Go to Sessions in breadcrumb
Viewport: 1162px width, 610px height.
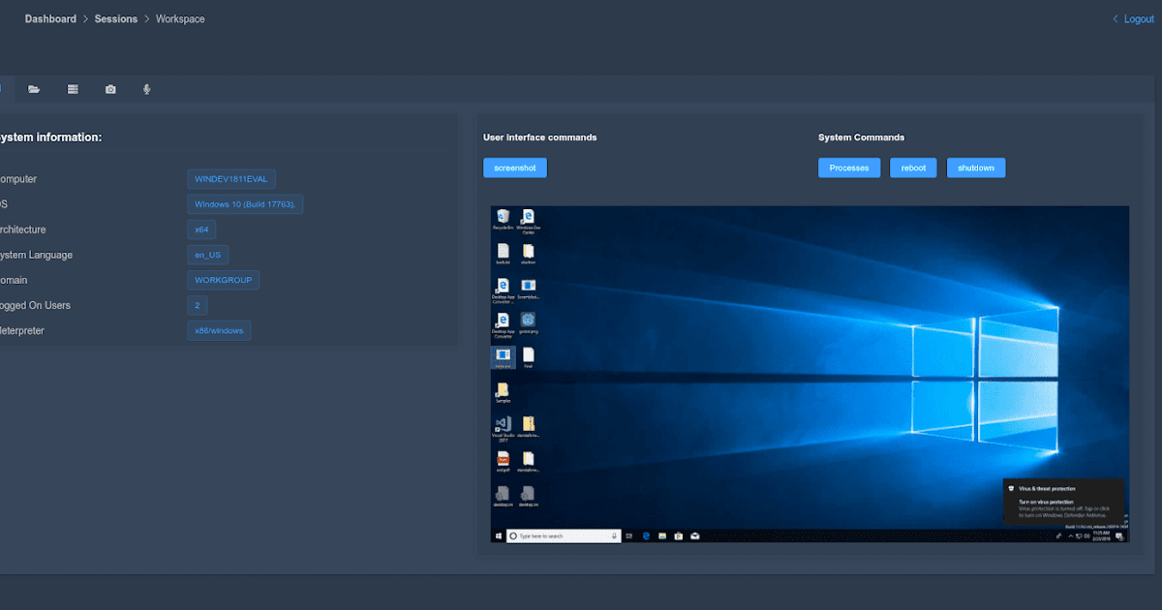(116, 18)
